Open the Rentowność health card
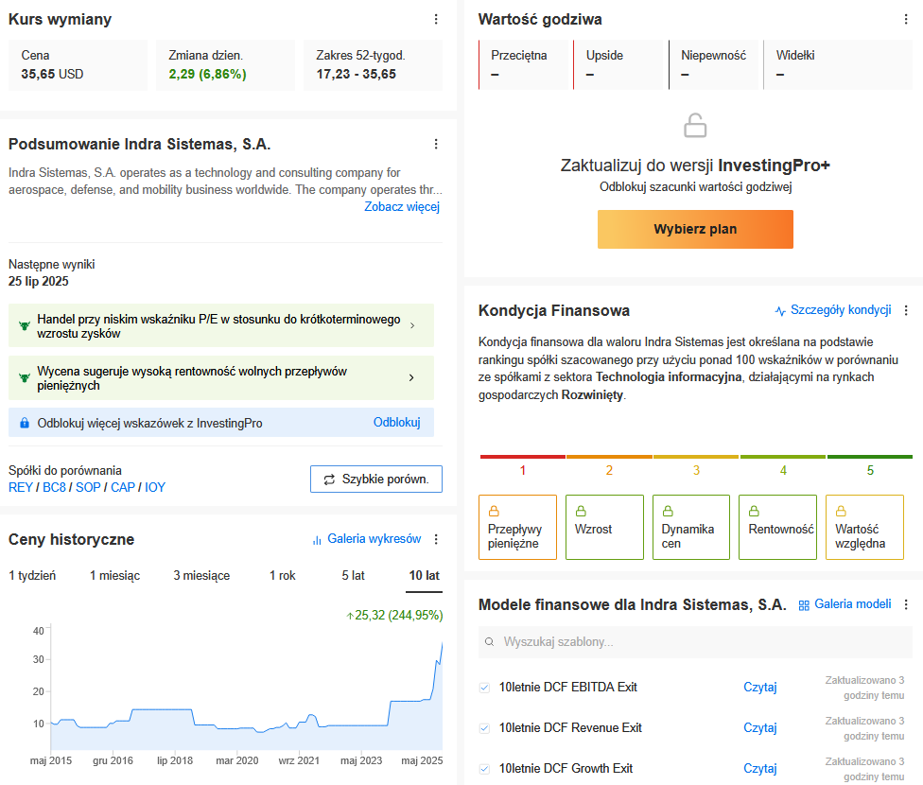Image resolution: width=923 pixels, height=785 pixels. (x=777, y=527)
